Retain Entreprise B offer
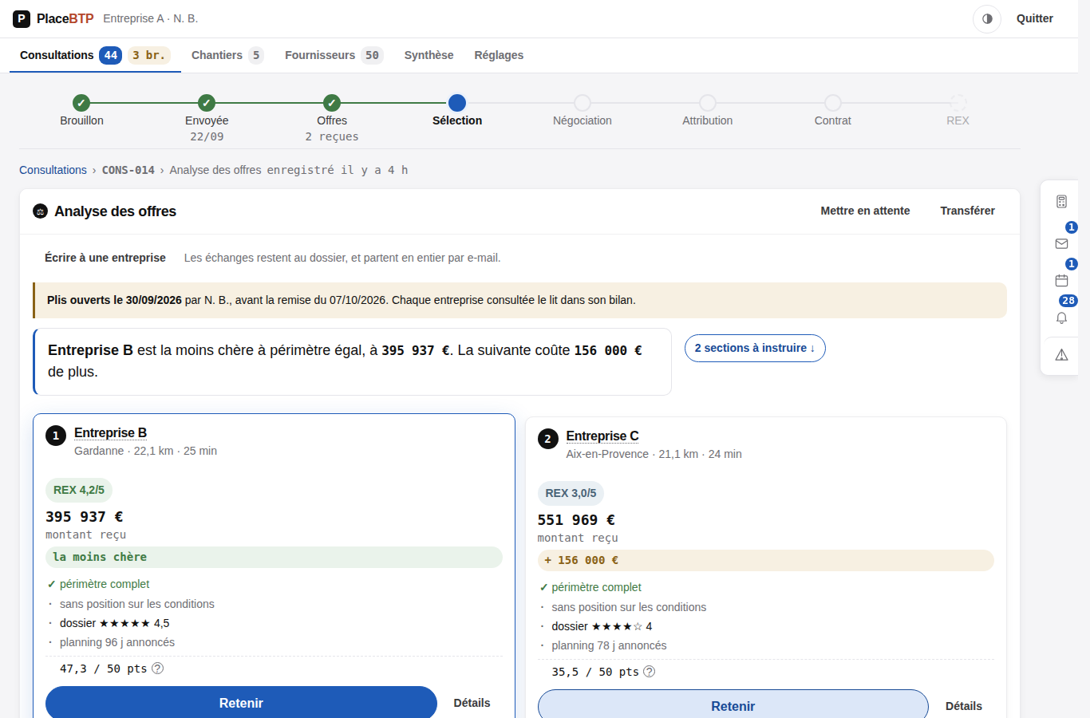The width and height of the screenshot is (1090, 718). [241, 703]
